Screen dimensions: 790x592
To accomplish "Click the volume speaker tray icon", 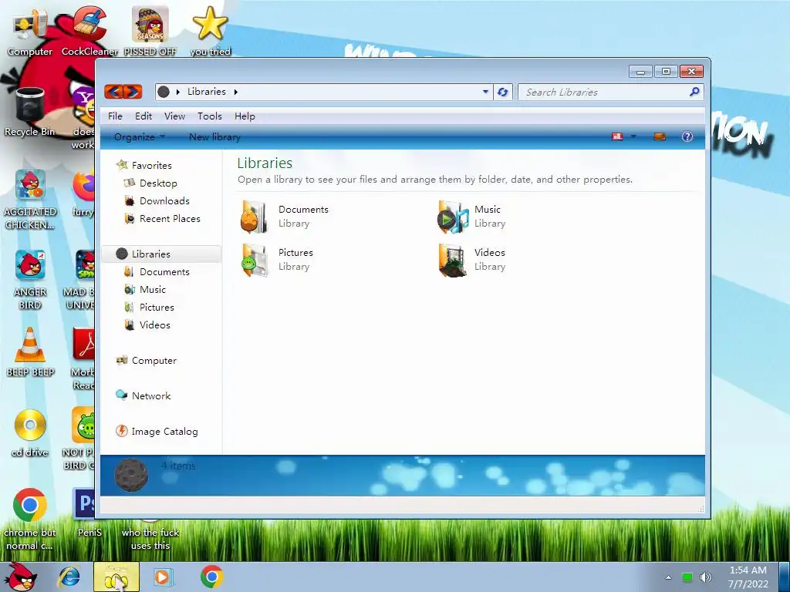I will [x=705, y=577].
